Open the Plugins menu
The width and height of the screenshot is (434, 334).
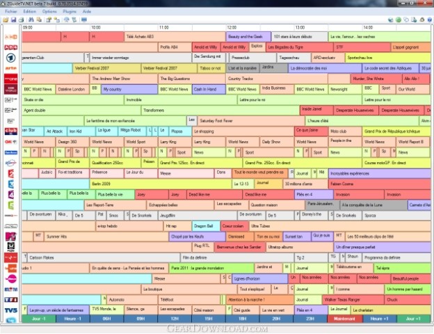70,11
